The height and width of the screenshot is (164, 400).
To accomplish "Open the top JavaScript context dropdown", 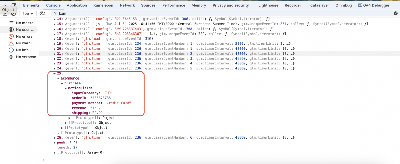I will [x=28, y=14].
